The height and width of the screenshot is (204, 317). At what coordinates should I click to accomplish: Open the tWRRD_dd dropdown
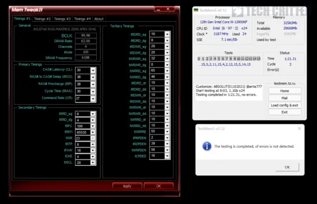(167, 125)
